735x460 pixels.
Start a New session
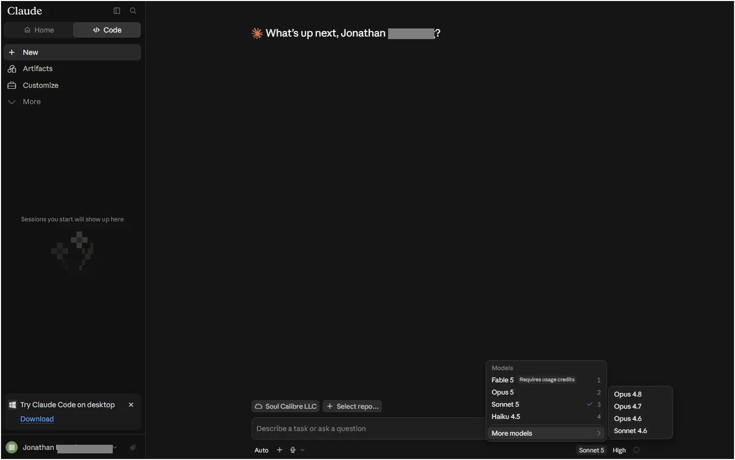72,52
